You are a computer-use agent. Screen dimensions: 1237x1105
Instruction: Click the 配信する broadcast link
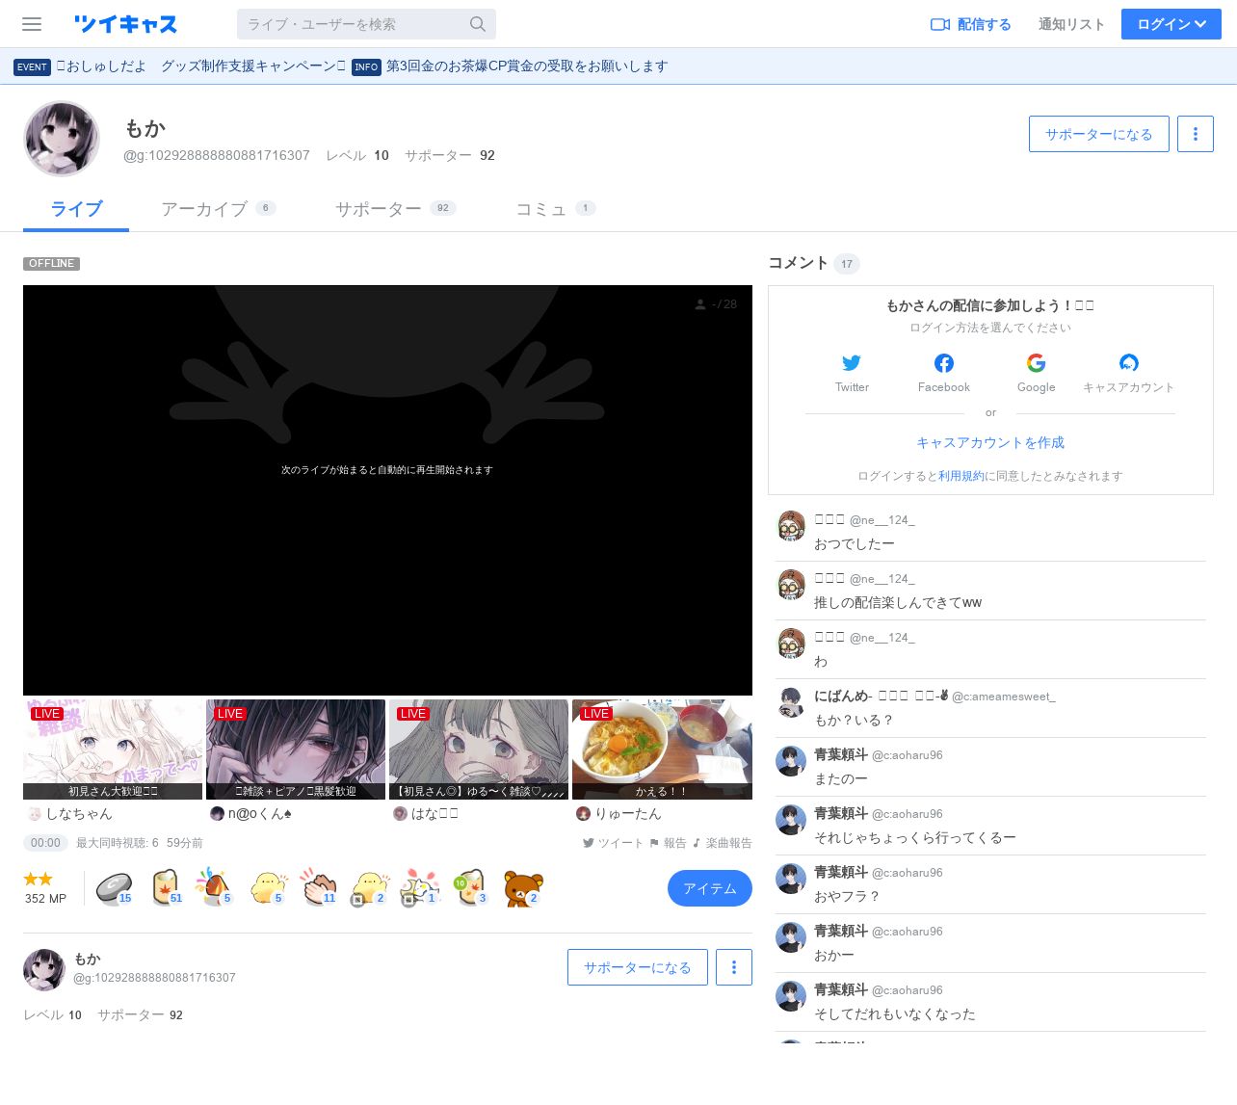(971, 24)
